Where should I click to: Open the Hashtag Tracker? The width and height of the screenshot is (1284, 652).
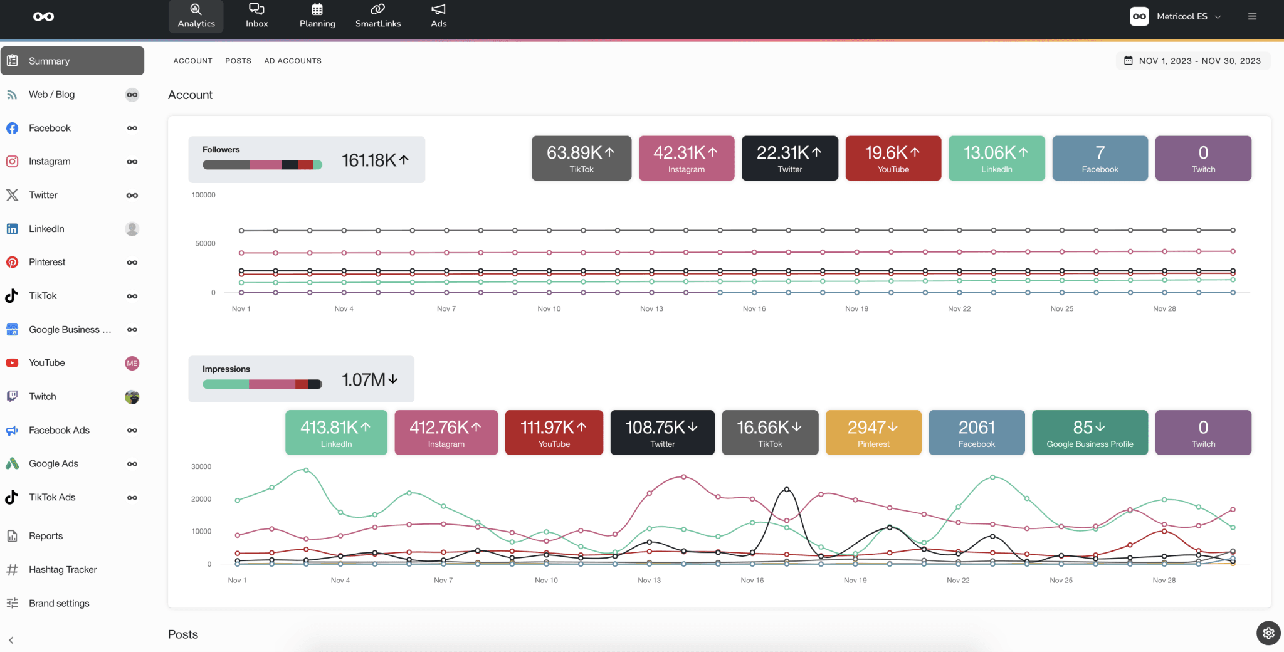pyautogui.click(x=62, y=569)
